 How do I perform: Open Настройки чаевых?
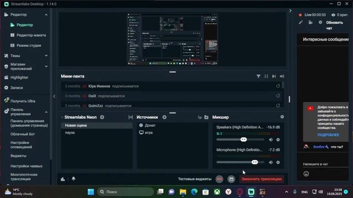coord(26,166)
